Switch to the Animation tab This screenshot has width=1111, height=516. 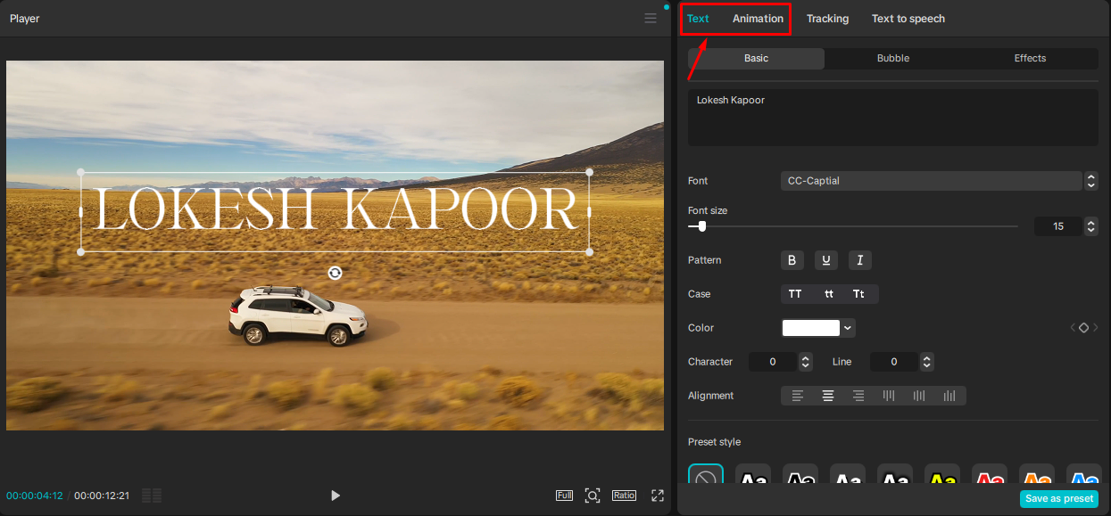click(758, 19)
